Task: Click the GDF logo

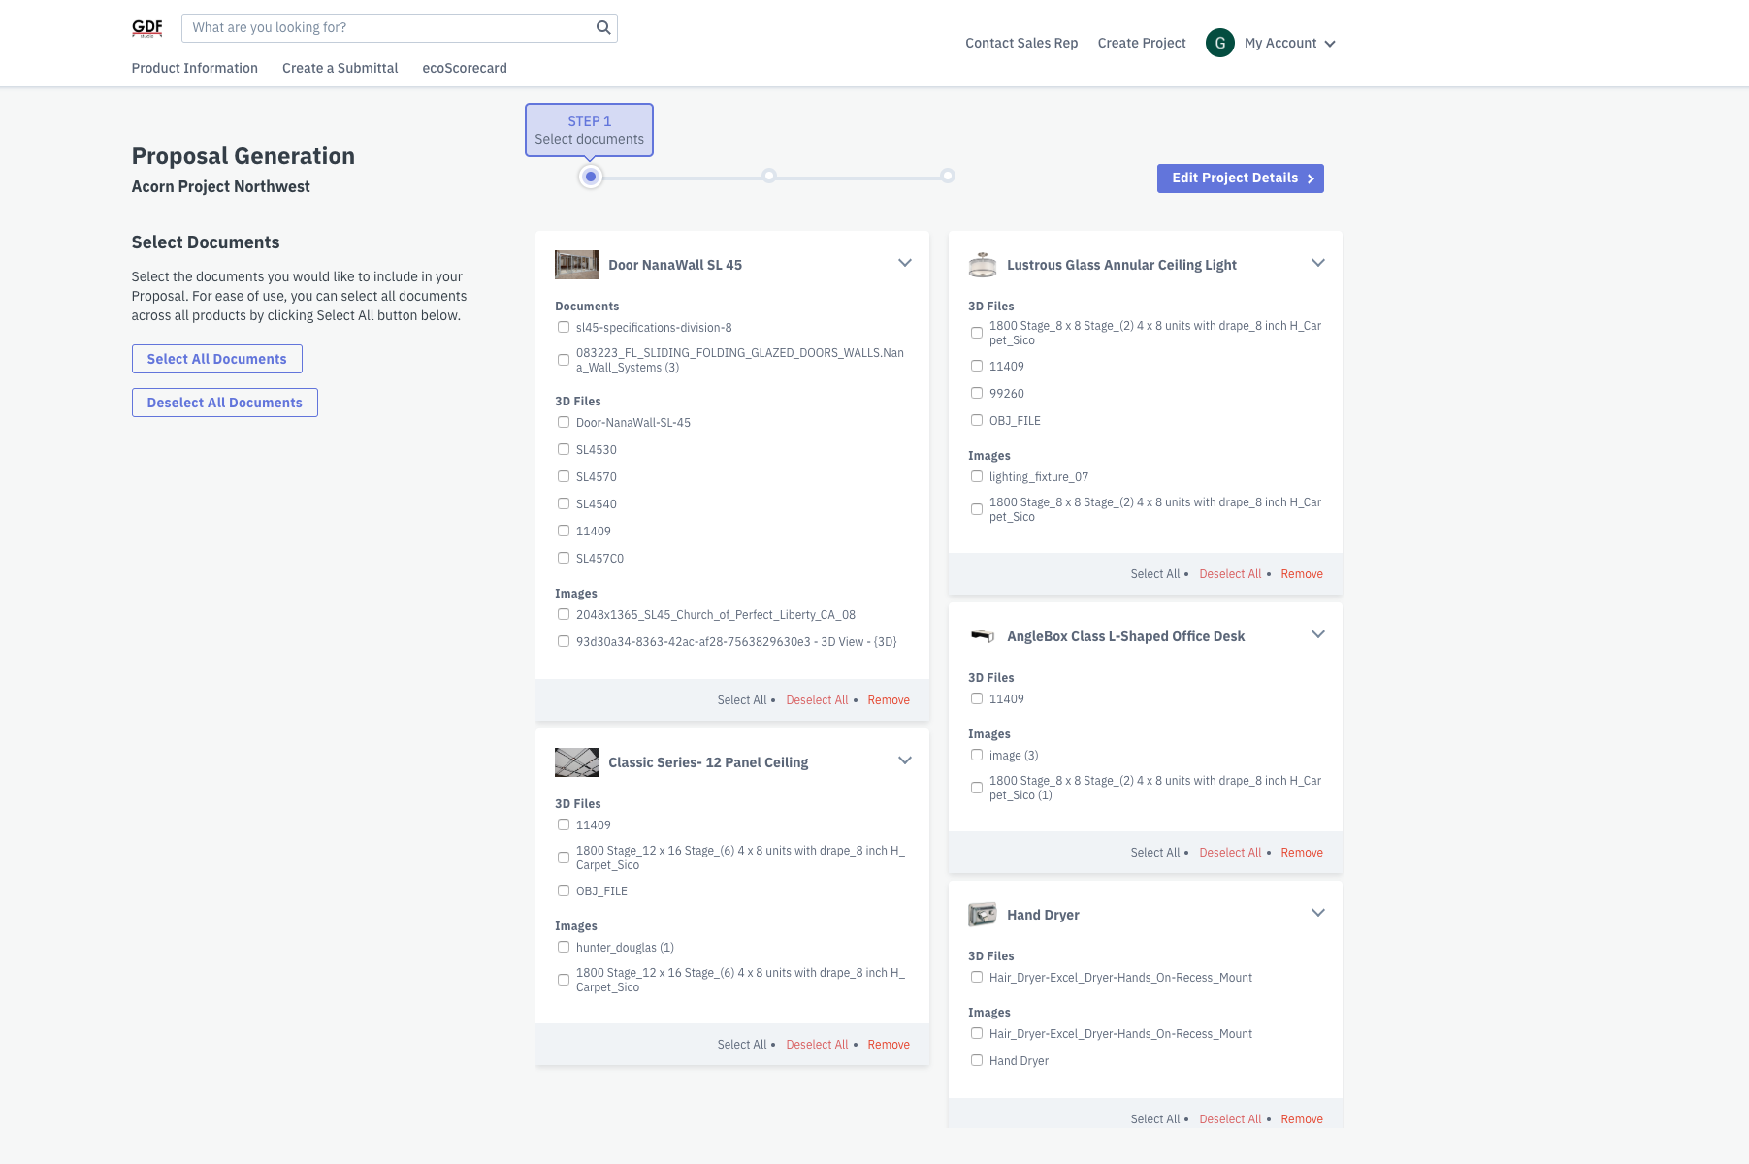Action: coord(146,28)
